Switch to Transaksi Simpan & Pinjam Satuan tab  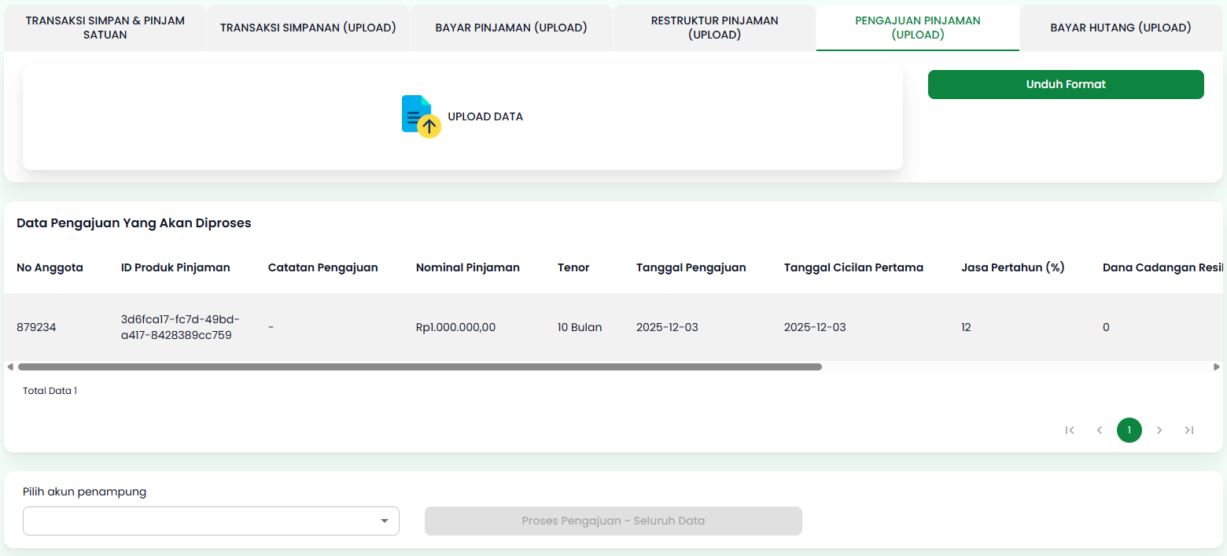tap(104, 27)
